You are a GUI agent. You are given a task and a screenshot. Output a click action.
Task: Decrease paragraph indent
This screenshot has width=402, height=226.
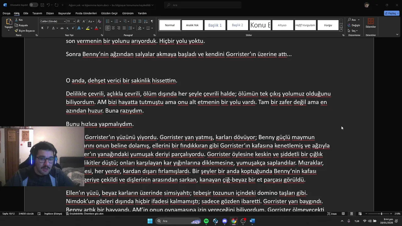click(134, 21)
